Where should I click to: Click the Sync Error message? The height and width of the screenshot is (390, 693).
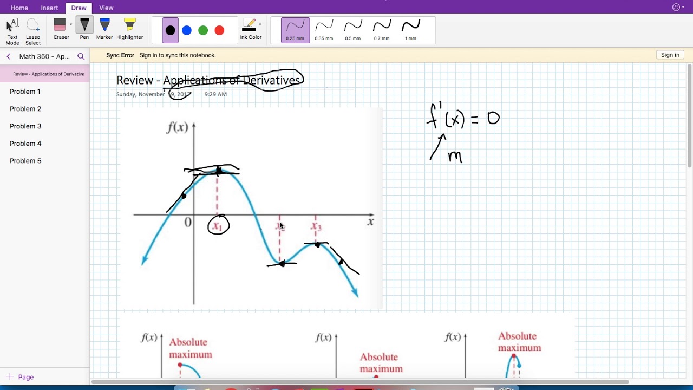(120, 55)
